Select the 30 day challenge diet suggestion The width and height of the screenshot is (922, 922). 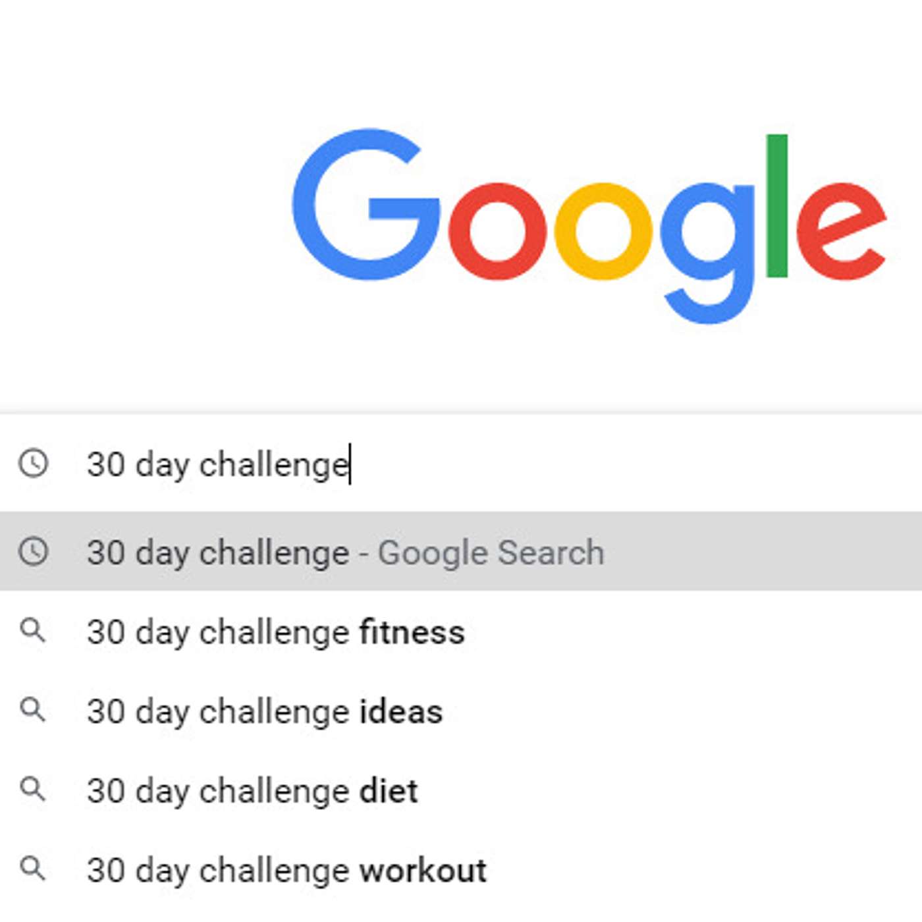coord(461,790)
